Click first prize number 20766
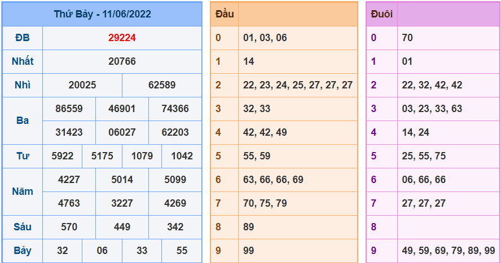 (122, 61)
